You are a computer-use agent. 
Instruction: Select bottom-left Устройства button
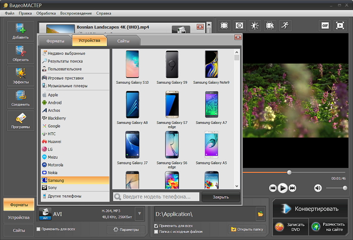(19, 217)
